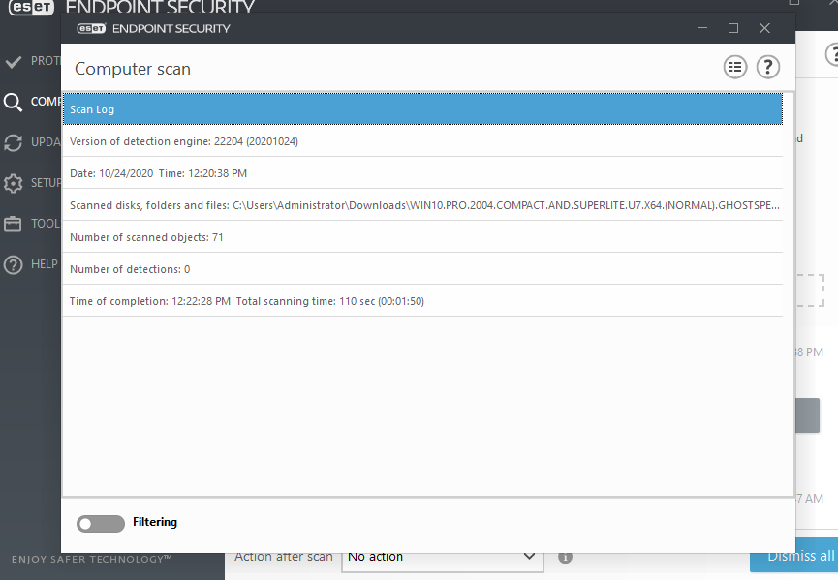Select the Version of detection engine row

[422, 141]
